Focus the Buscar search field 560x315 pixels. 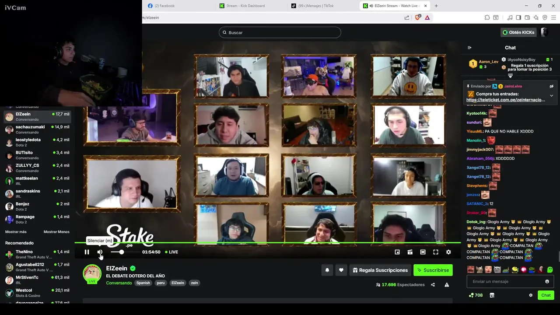coord(280,32)
